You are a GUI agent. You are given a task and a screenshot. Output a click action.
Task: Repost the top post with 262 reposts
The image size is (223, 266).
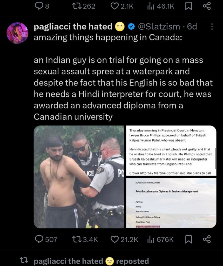(x=84, y=6)
